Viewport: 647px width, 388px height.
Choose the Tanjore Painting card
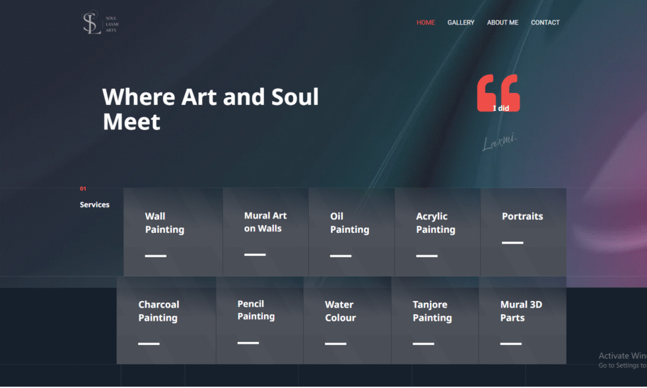[435, 321]
